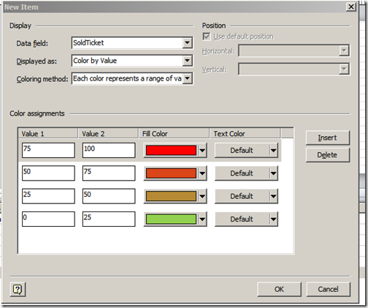Screen dimensions: 368x308
Task: Open the Horizontal position dropdown
Action: pos(344,50)
